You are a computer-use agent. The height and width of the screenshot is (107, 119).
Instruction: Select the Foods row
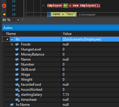(62, 44)
